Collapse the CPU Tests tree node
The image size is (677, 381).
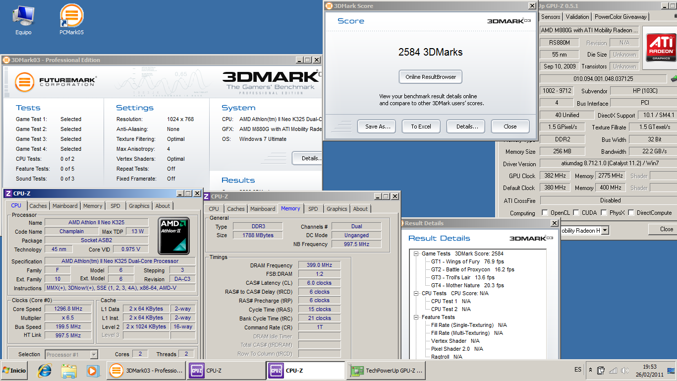coord(416,293)
